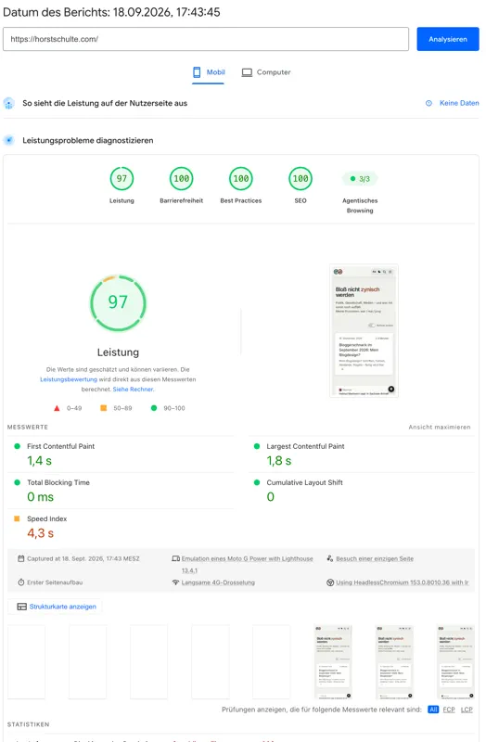This screenshot has height=742, width=486.
Task: Select the LCP metric filter
Action: [x=467, y=710]
